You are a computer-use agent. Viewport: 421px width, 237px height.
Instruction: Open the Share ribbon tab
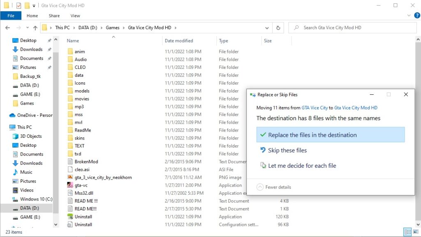coord(54,16)
